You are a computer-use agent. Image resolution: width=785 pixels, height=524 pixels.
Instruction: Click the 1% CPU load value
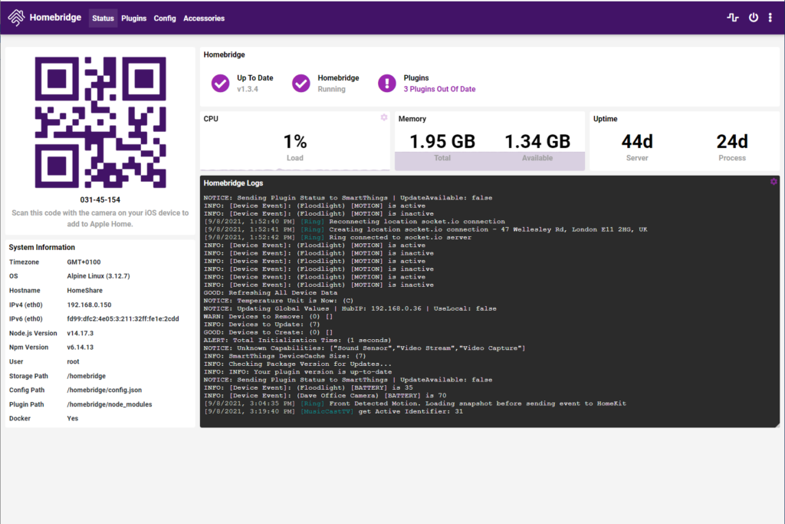click(295, 142)
